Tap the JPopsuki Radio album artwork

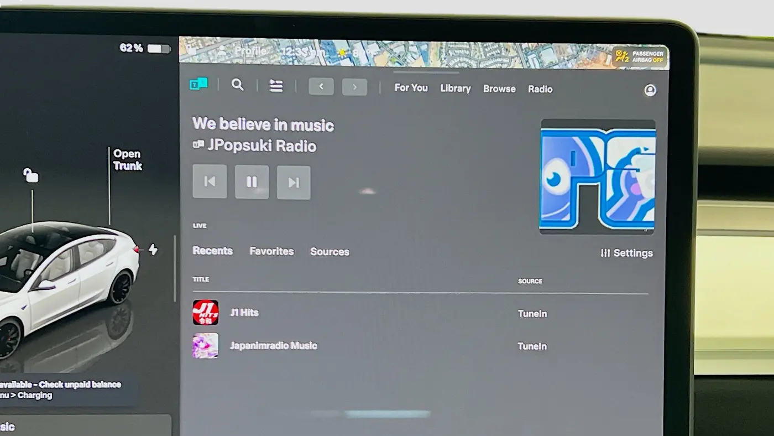597,177
